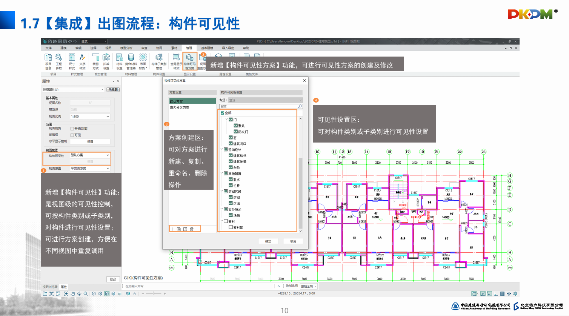Collapse the 竖向设计 tree node
The height and width of the screenshot is (316, 569).
pos(222,149)
